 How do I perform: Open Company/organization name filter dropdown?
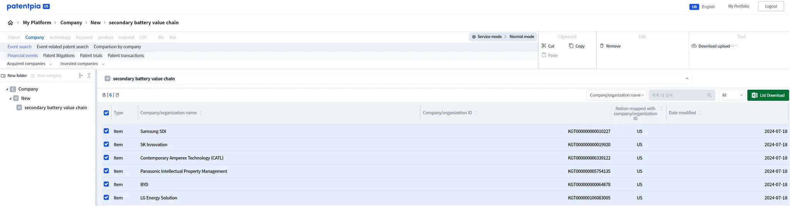click(x=616, y=95)
